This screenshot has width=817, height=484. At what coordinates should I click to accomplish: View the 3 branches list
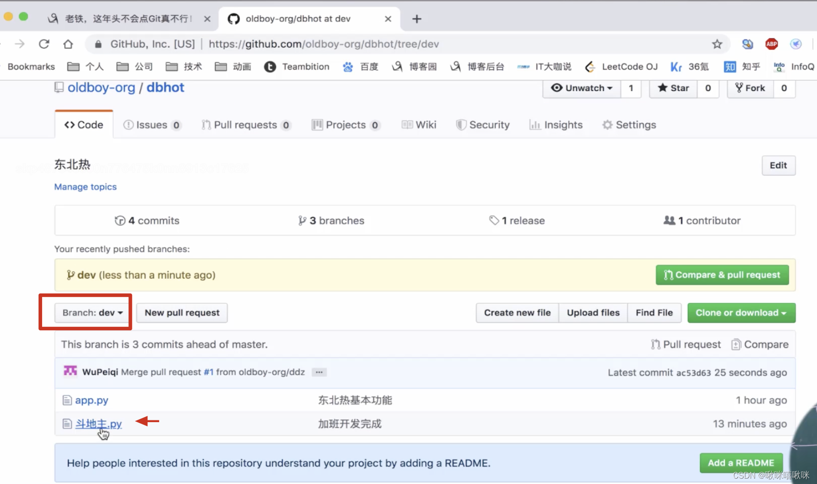tap(331, 220)
